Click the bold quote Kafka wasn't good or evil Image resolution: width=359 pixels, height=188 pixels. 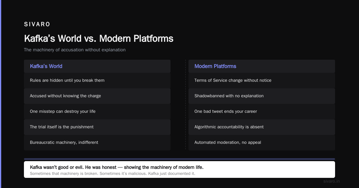(117, 167)
